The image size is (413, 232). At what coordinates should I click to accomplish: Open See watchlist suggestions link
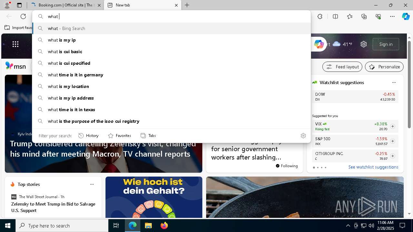pos(373,167)
